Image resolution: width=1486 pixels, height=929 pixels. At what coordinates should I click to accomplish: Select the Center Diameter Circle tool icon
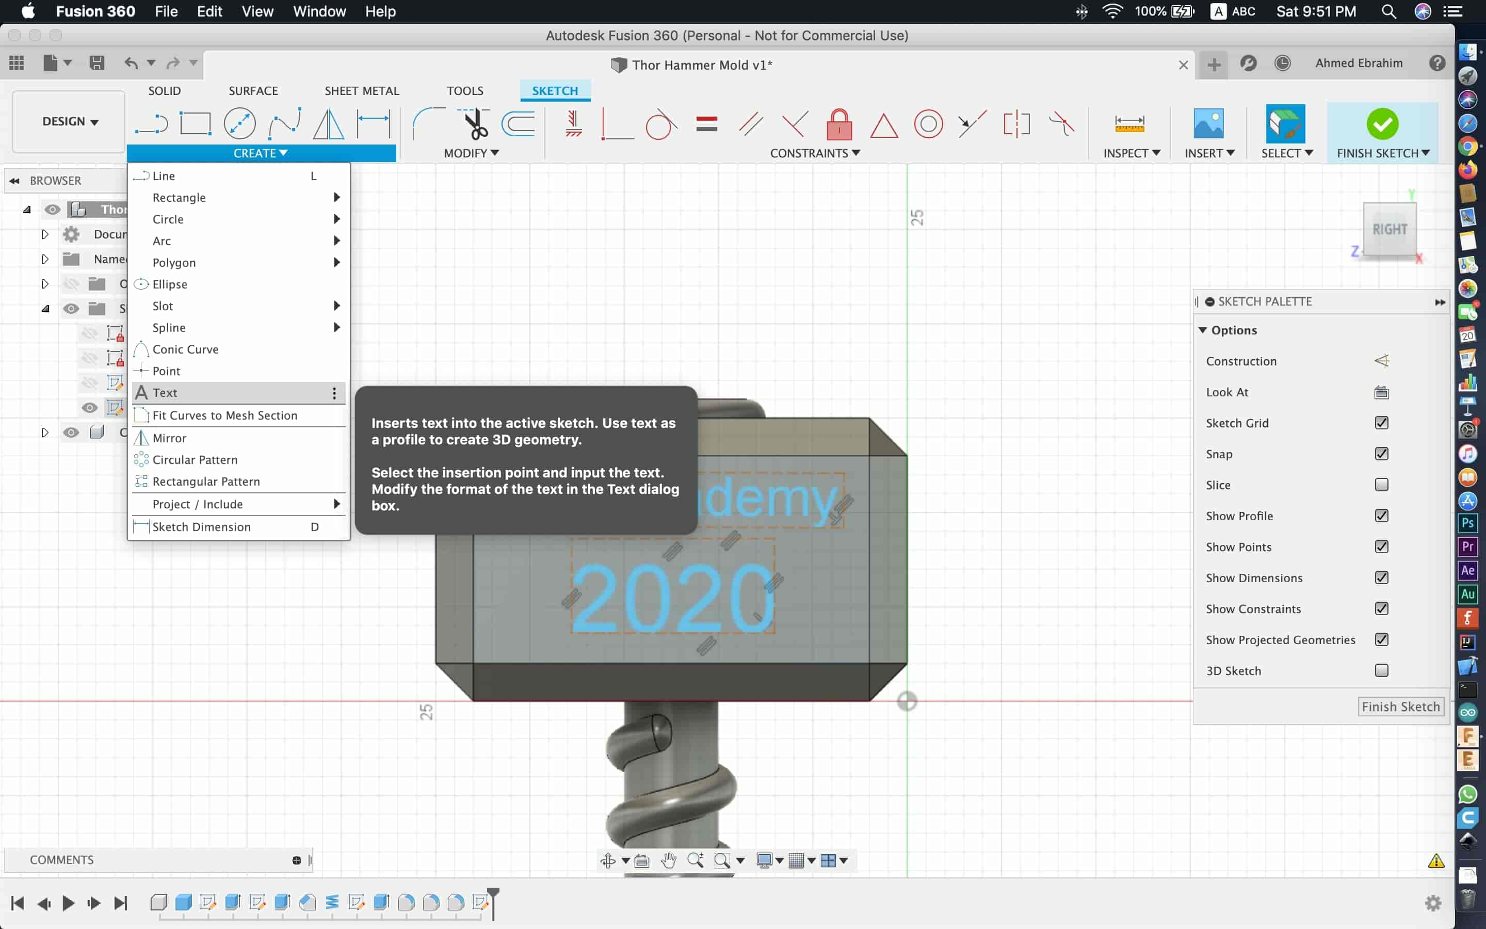pyautogui.click(x=239, y=123)
